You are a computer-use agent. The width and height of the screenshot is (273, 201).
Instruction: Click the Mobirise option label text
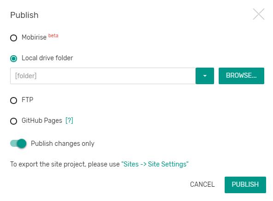[x=34, y=37]
